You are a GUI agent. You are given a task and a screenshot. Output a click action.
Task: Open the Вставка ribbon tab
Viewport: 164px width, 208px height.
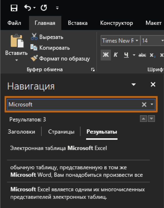[78, 23]
